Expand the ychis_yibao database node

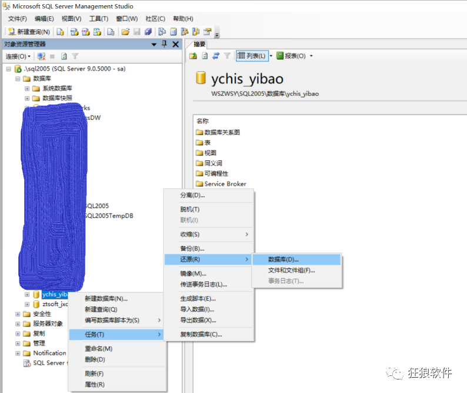(x=27, y=294)
